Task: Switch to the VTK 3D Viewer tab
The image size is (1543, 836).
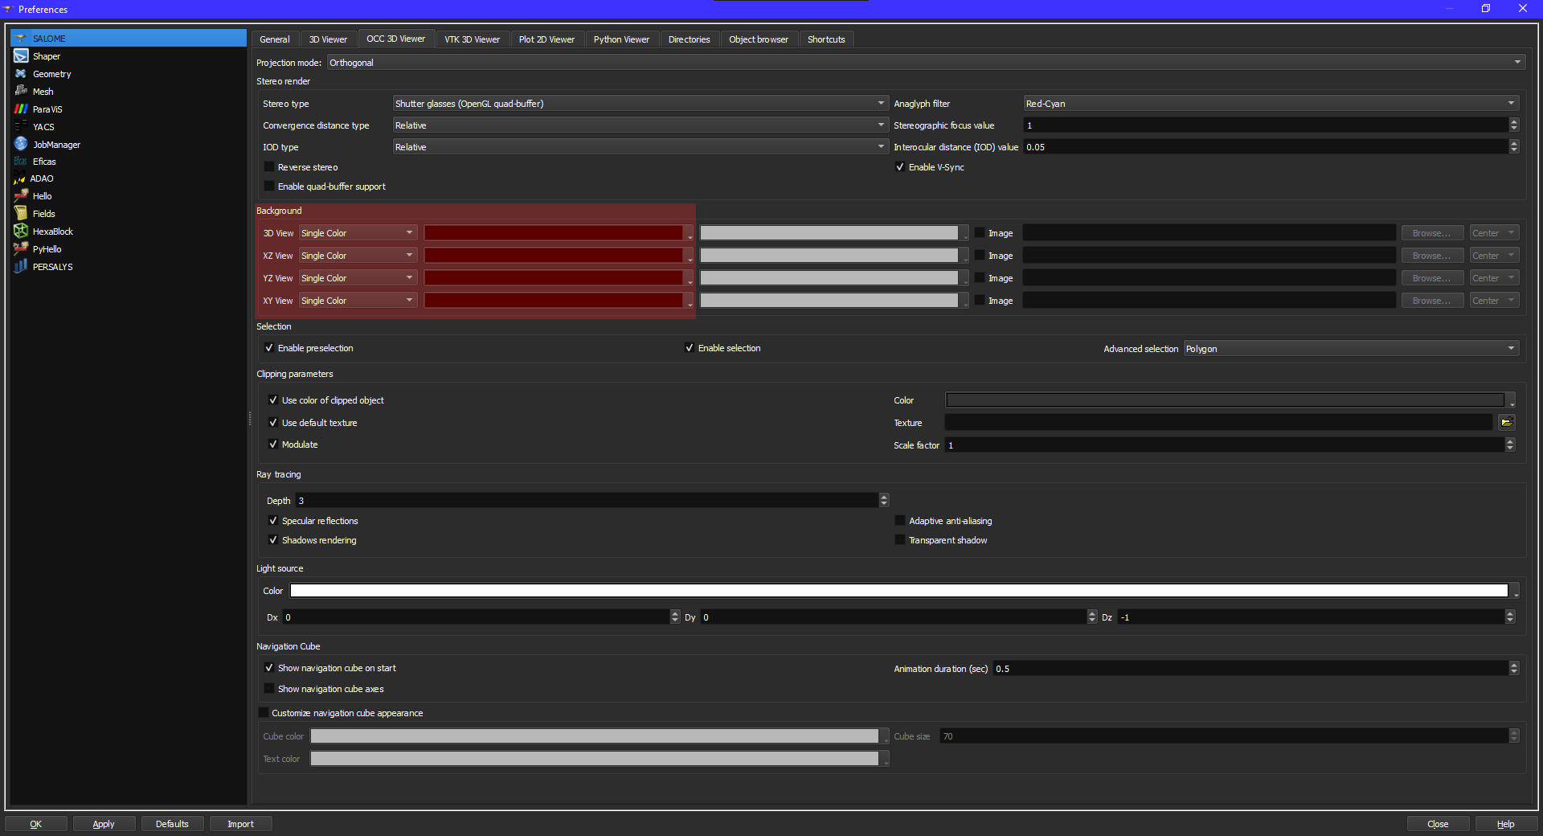Action: pos(472,39)
